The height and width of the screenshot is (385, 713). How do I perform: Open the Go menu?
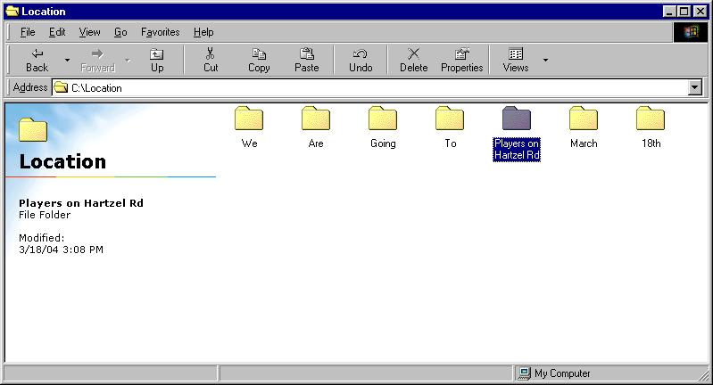(x=120, y=32)
